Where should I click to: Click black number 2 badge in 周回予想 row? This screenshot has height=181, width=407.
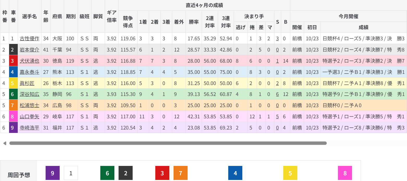[126, 173]
